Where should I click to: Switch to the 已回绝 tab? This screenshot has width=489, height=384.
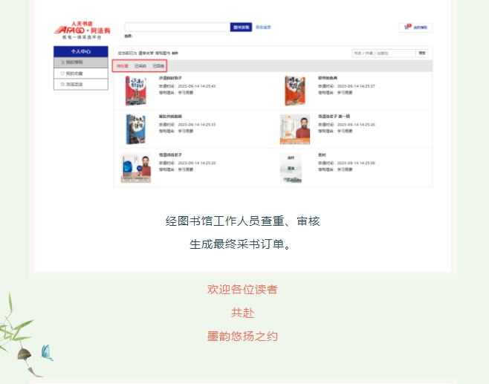point(158,66)
